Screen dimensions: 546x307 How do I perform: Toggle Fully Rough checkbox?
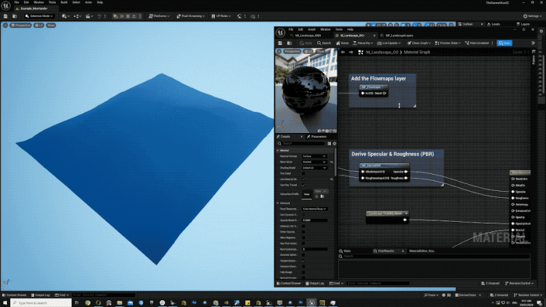[x=303, y=272]
